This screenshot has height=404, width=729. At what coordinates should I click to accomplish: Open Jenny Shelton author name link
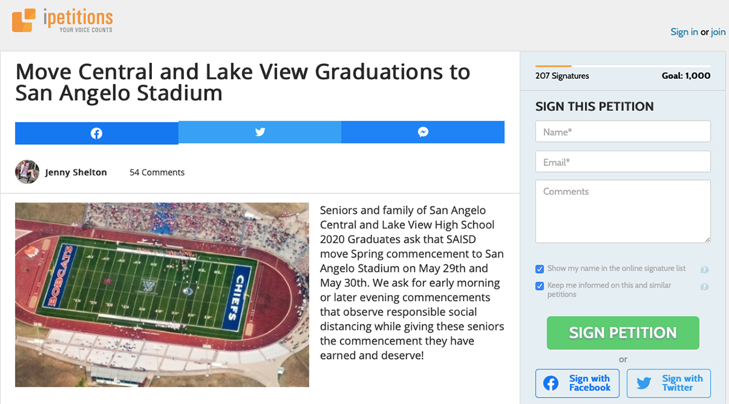(76, 173)
